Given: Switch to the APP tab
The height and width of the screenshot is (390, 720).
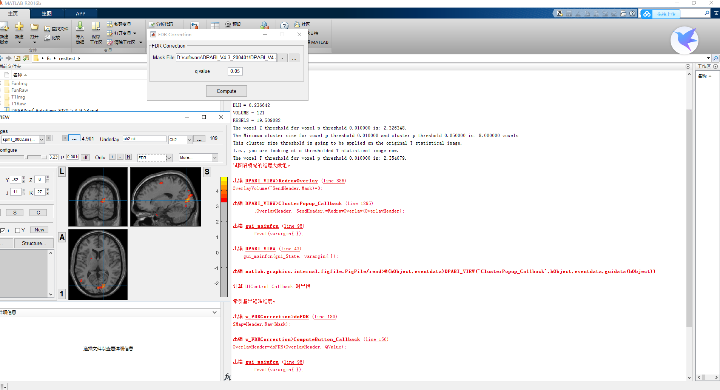Looking at the screenshot, I should (x=80, y=14).
